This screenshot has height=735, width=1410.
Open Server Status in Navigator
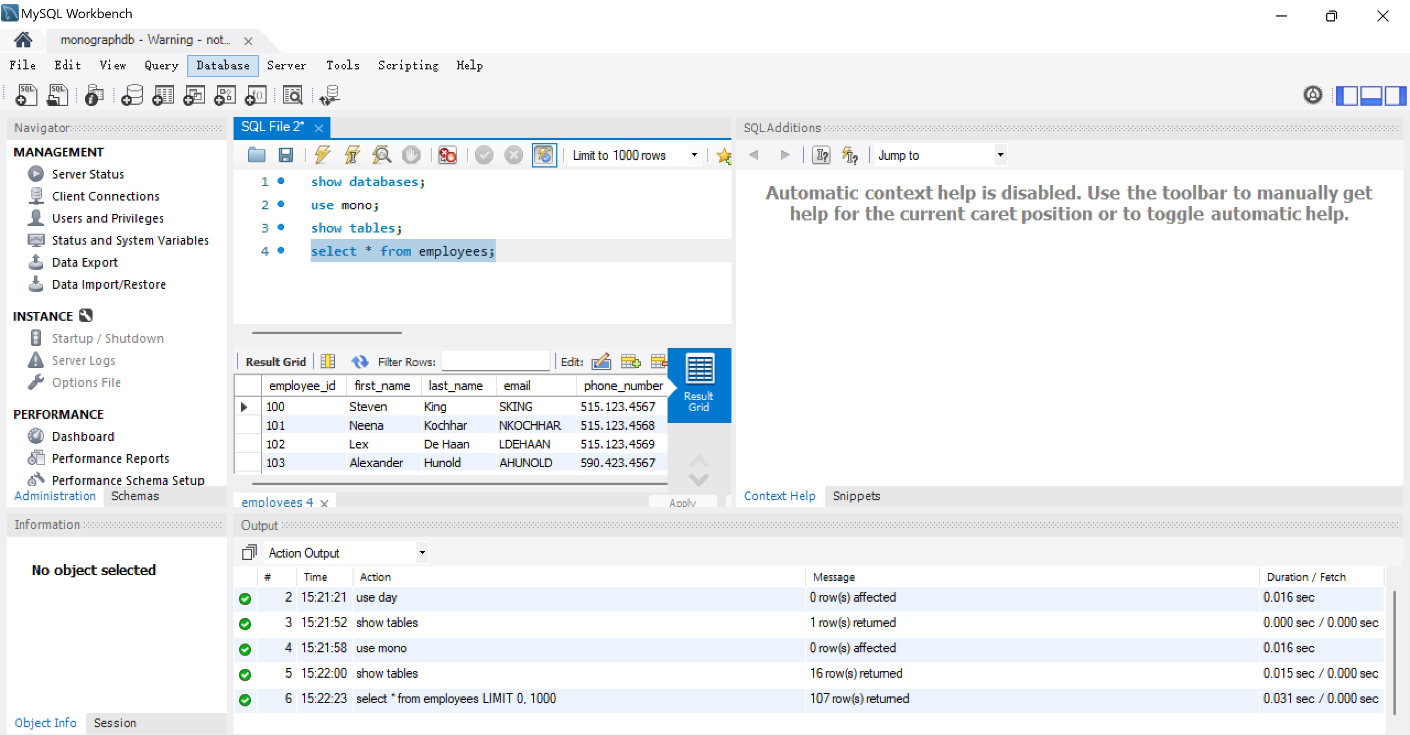(88, 174)
